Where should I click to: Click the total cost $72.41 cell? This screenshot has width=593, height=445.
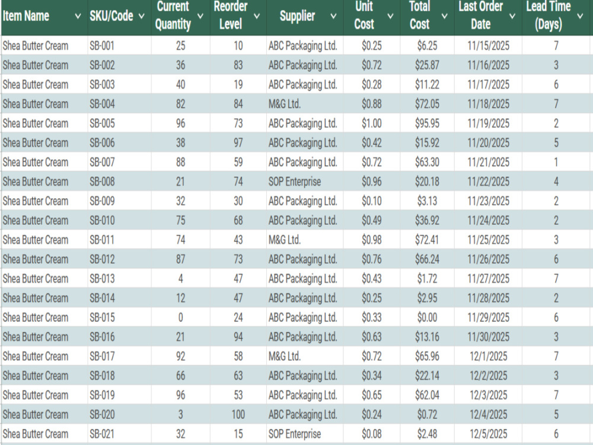coord(428,240)
